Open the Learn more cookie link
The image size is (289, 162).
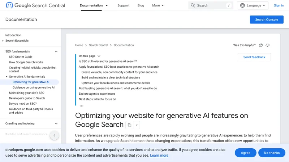tap(159, 156)
